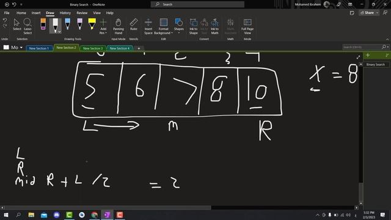Viewport: 391px width, 220px height.
Task: Select the blue pen in Drawing Tools
Action: (67, 24)
